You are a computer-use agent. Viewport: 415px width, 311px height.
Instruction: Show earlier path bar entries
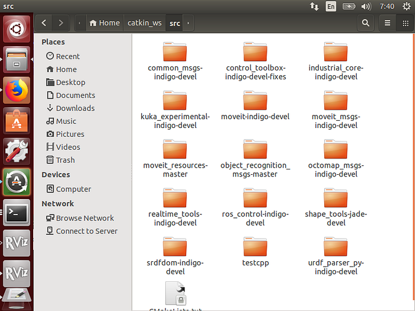(79, 23)
